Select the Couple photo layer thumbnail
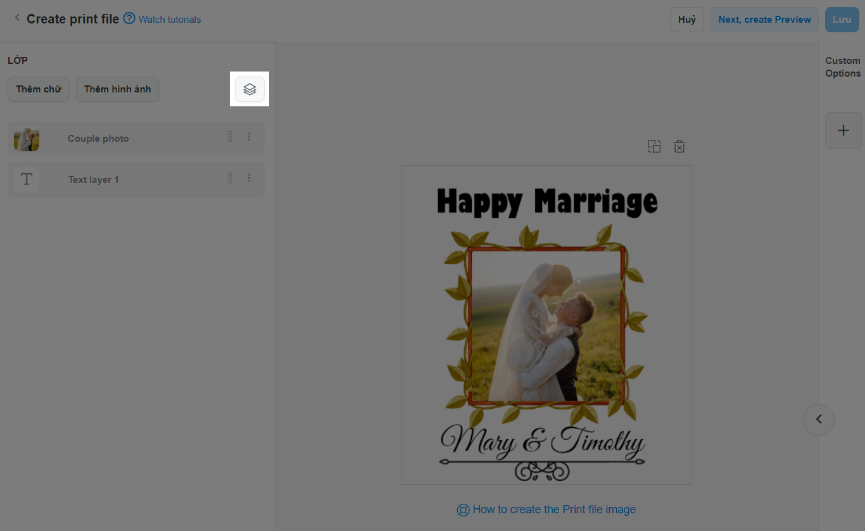865x531 pixels. coord(27,139)
